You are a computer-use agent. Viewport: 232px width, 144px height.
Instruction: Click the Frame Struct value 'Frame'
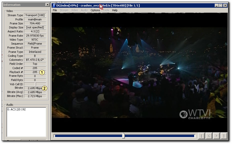point(35,48)
